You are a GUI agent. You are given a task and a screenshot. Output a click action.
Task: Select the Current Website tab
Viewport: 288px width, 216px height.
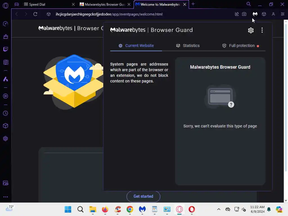136,46
